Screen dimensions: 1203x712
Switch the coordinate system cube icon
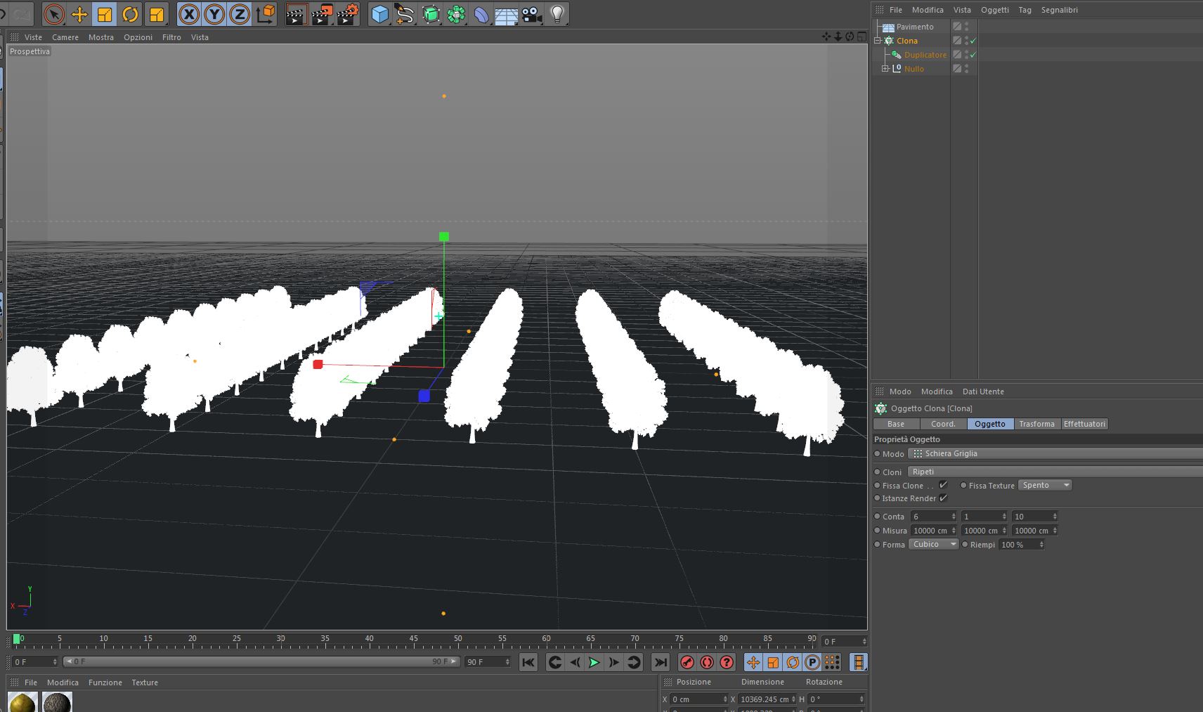point(266,14)
